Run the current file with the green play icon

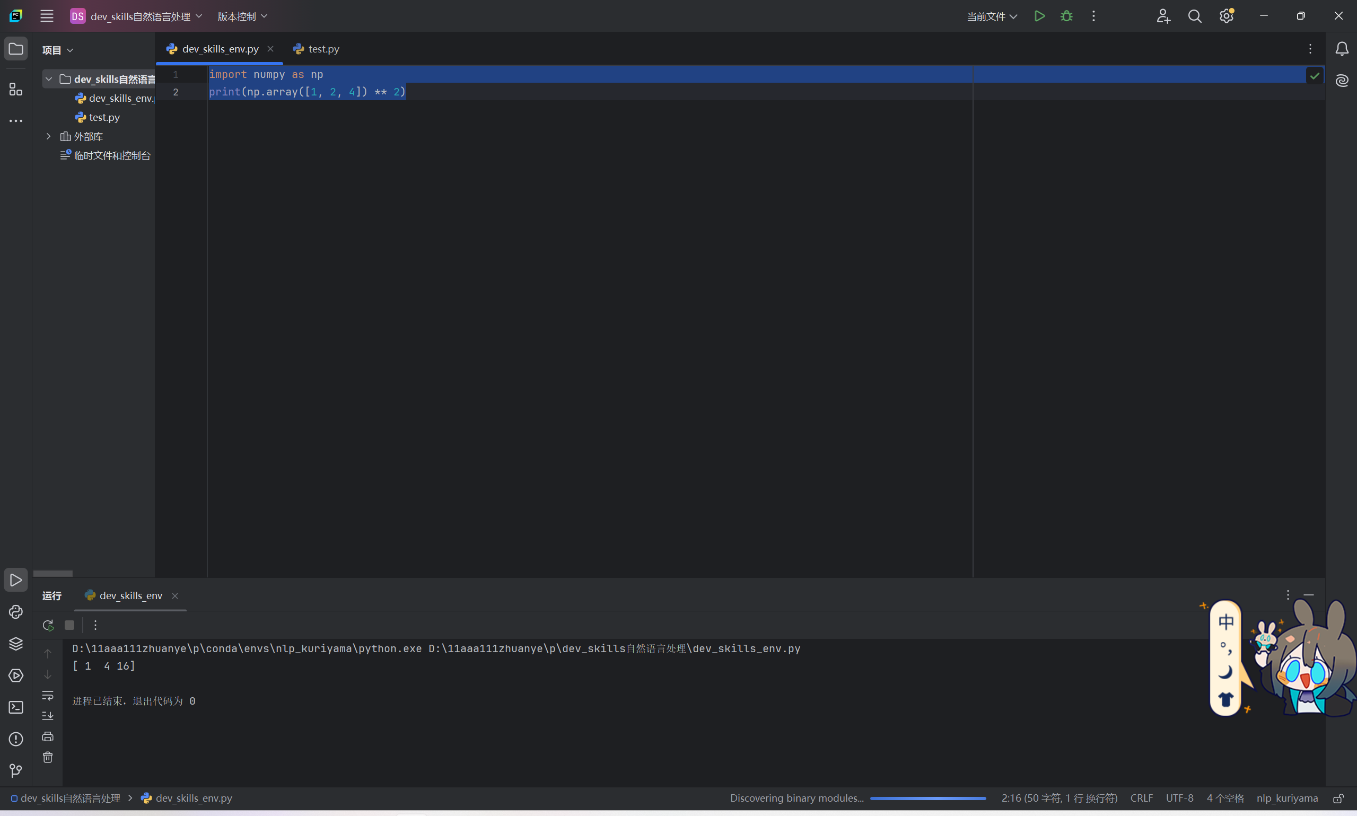pyautogui.click(x=1039, y=16)
